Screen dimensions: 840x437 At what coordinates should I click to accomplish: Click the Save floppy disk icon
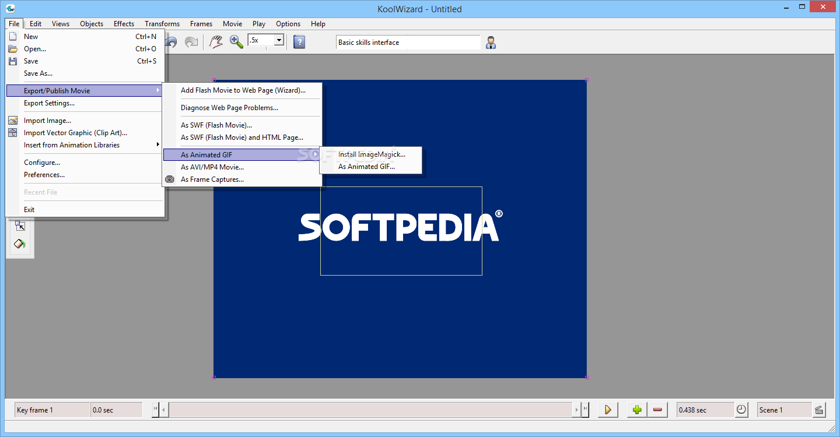[x=13, y=61]
